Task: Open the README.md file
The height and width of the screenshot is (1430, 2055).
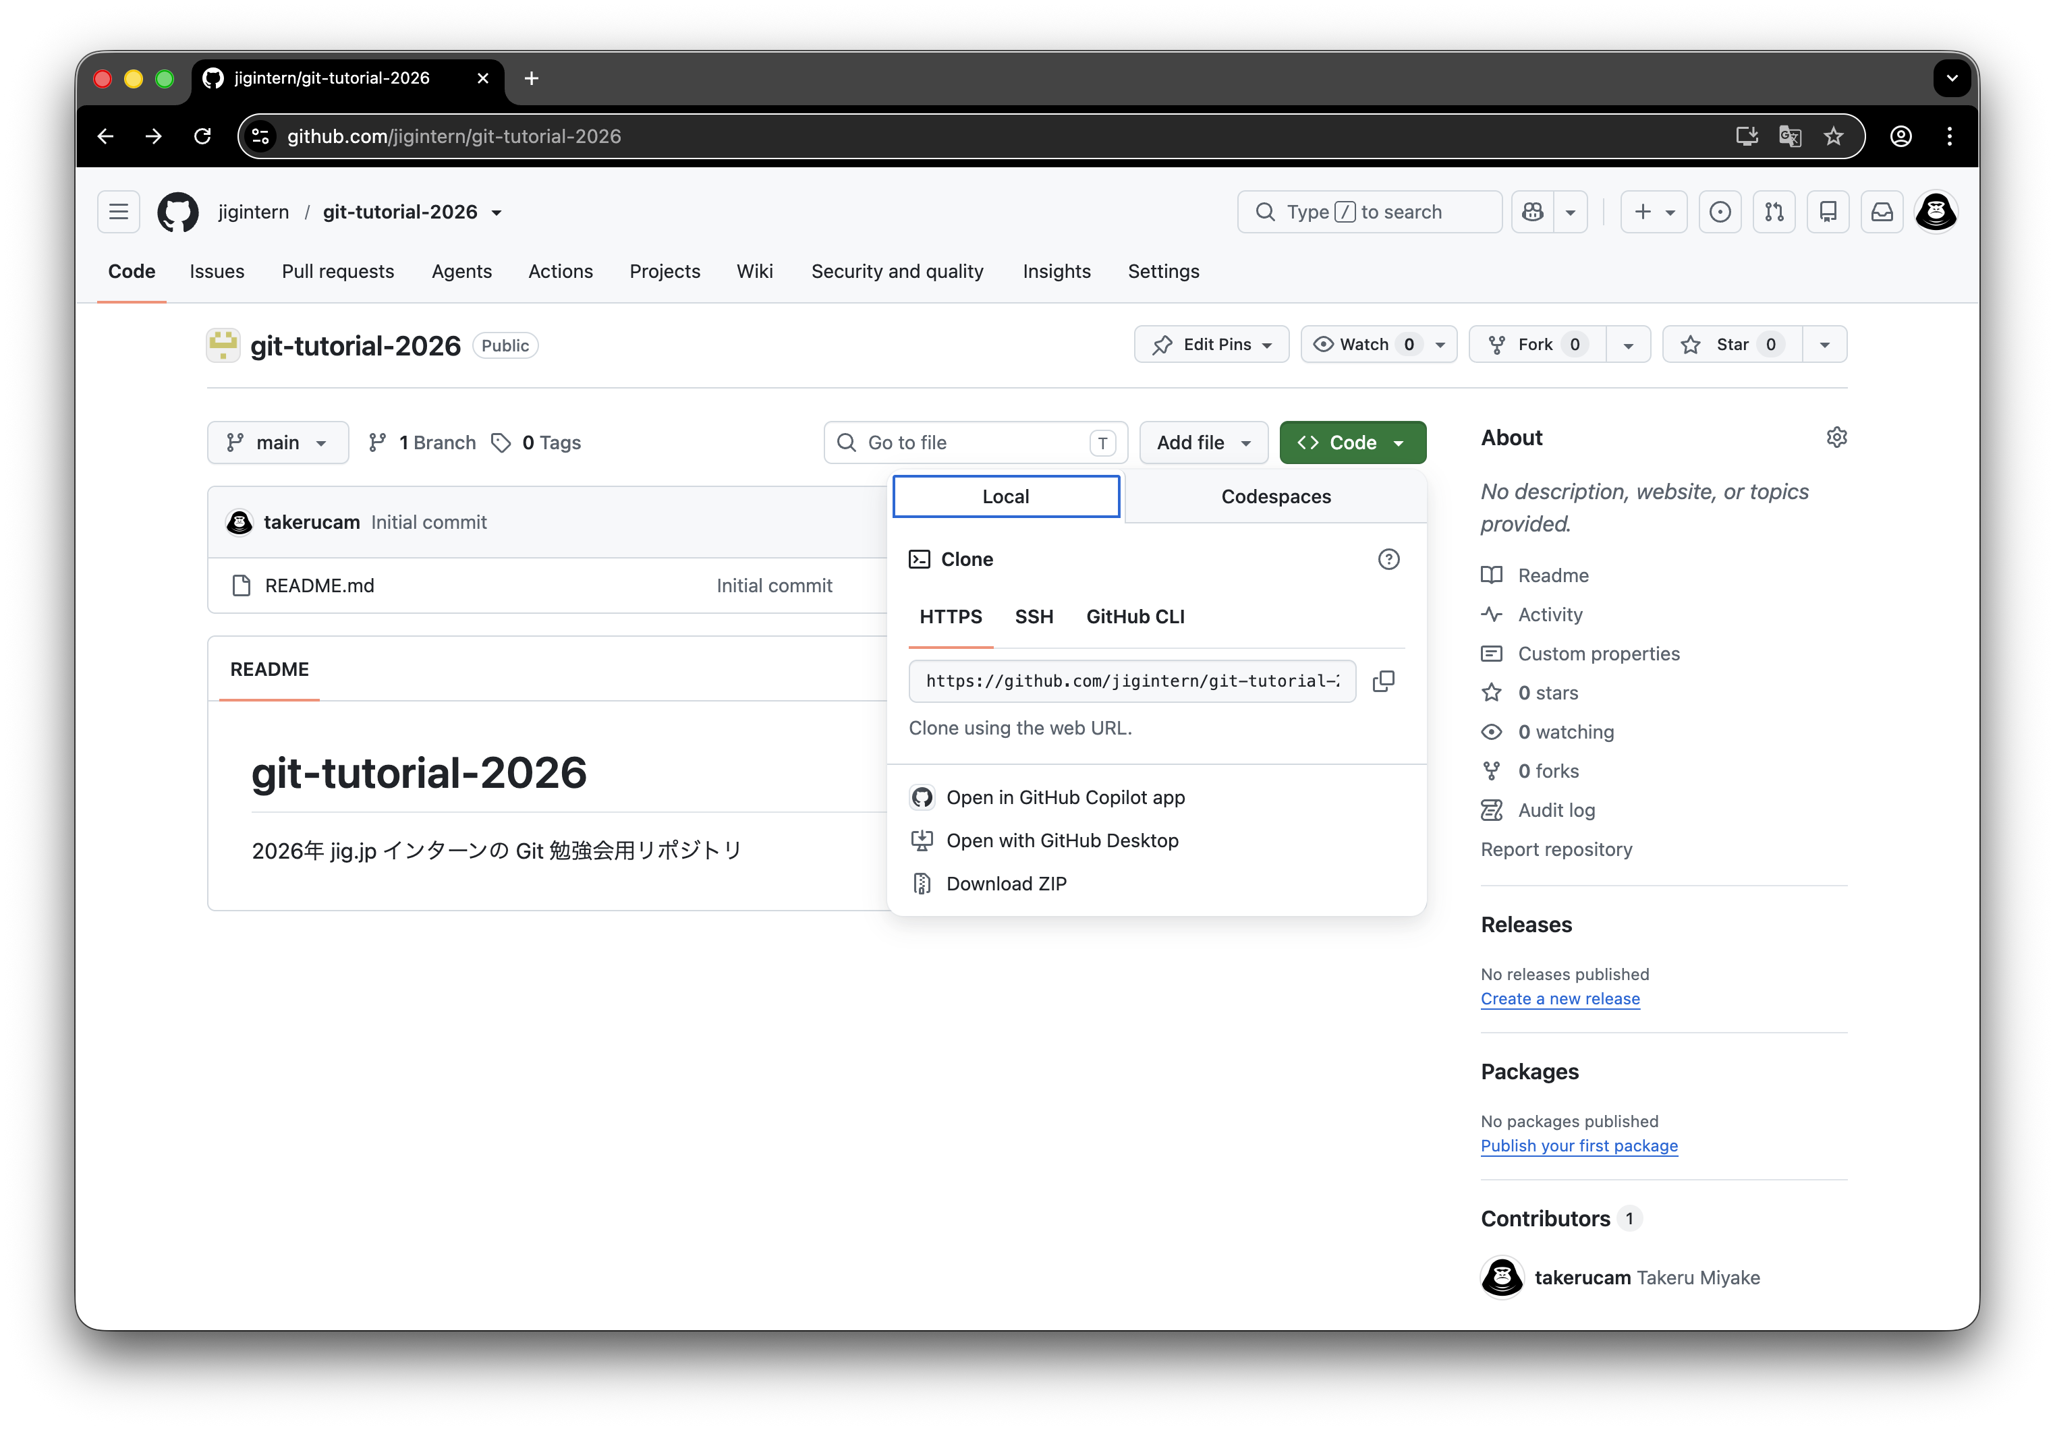Action: coord(320,586)
